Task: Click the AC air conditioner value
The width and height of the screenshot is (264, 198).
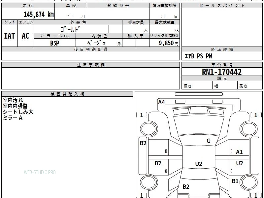Action: coord(26,36)
